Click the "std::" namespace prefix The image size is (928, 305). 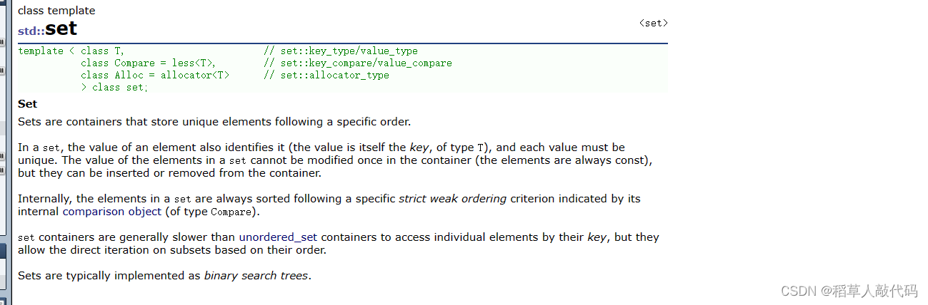click(31, 31)
